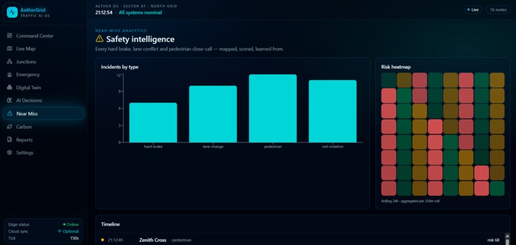
Task: Click the AetherGrid pulse logo icon
Action: pyautogui.click(x=12, y=13)
